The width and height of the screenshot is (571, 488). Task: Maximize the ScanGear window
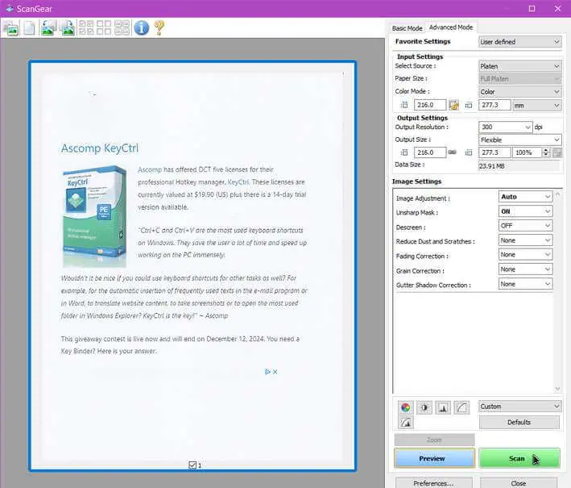[532, 8]
